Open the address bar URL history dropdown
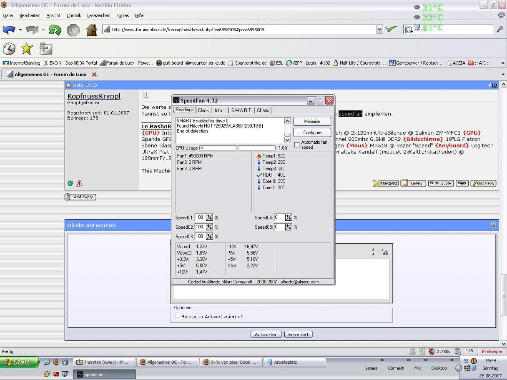The width and height of the screenshot is (507, 380). 379,29
